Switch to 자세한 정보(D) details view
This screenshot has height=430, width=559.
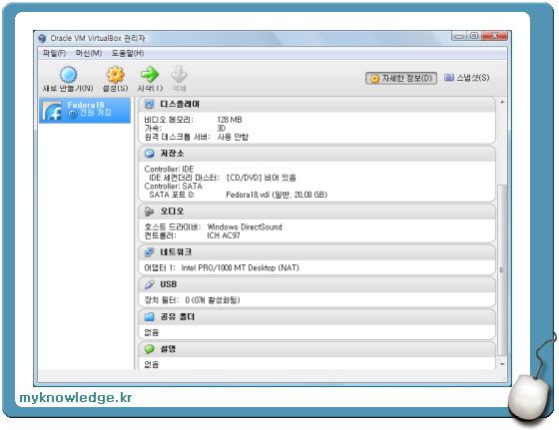(401, 78)
